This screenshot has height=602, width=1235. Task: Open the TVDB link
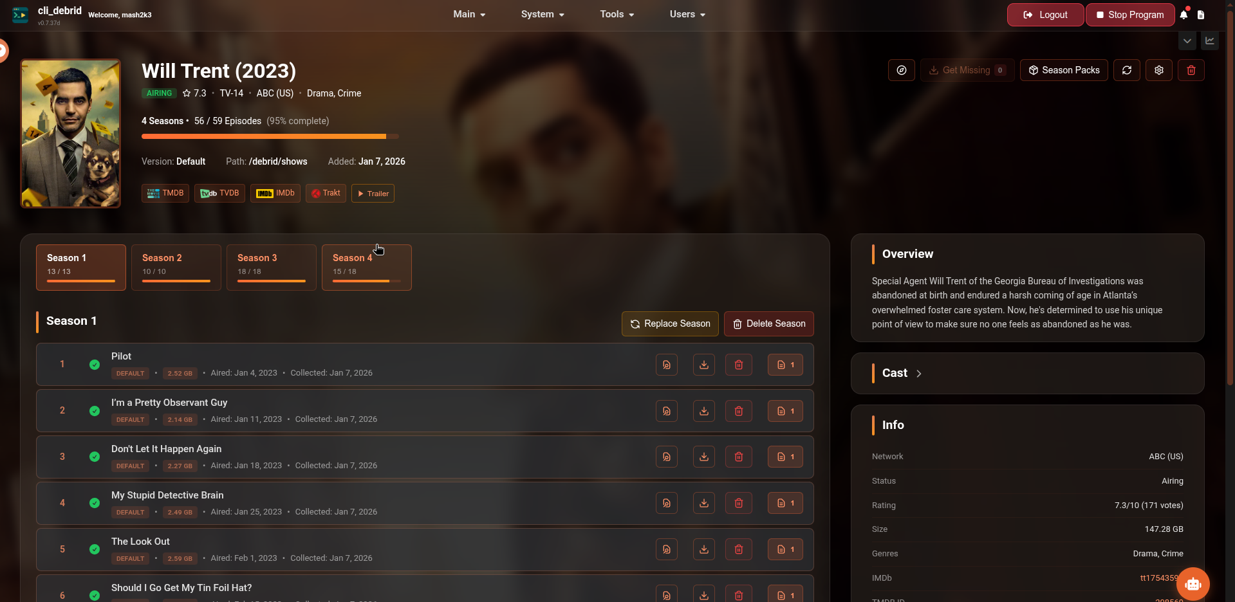coord(219,193)
